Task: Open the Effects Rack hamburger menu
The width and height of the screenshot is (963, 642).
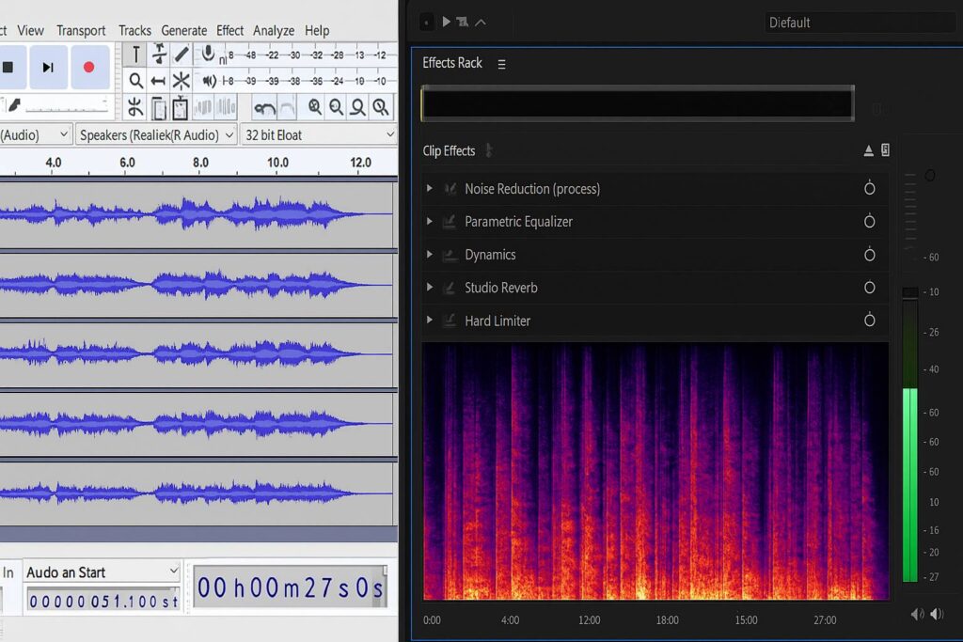Action: (x=501, y=64)
